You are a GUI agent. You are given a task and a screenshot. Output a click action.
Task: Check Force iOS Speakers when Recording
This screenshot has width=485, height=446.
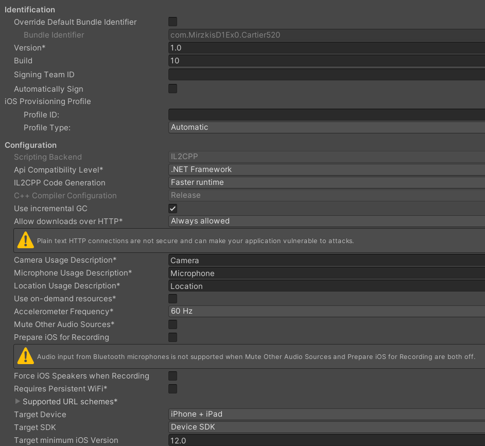[173, 376]
